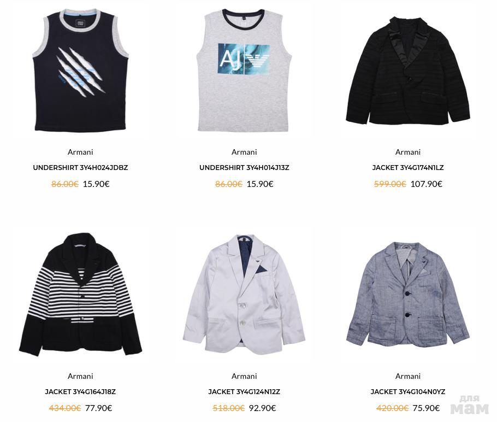497x422 pixels.
Task: Click the 75.90€ sale price
Action: point(427,408)
